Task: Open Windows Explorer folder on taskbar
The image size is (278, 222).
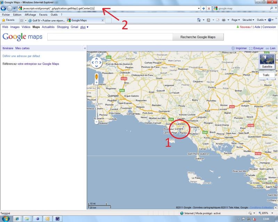Action: tap(27, 219)
